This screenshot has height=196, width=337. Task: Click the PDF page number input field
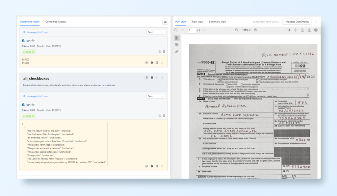point(191,30)
